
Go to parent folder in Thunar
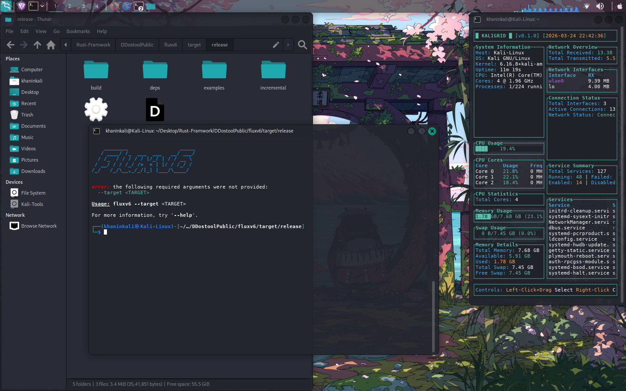click(x=37, y=45)
